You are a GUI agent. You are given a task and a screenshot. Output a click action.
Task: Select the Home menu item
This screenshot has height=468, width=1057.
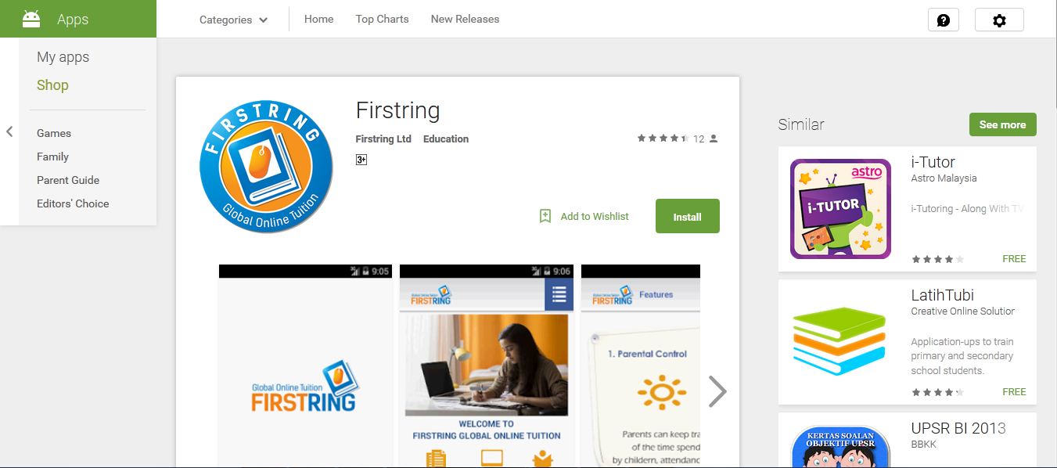pos(318,19)
